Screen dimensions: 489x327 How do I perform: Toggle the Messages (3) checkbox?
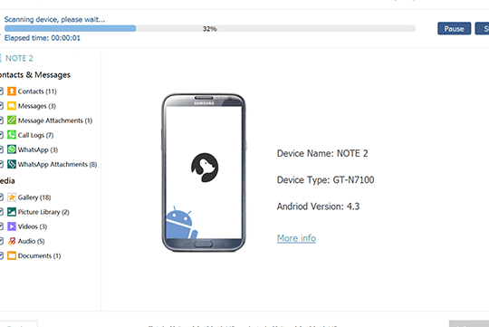(x=1, y=106)
